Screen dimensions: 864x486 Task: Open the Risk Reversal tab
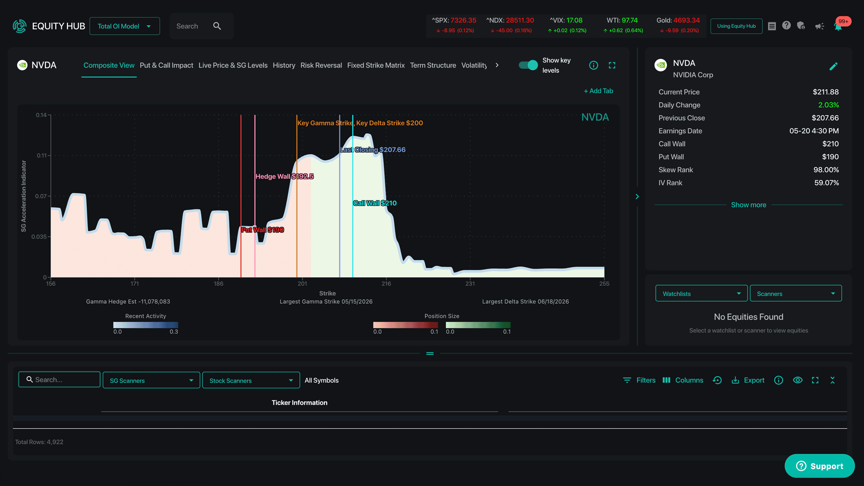point(321,65)
